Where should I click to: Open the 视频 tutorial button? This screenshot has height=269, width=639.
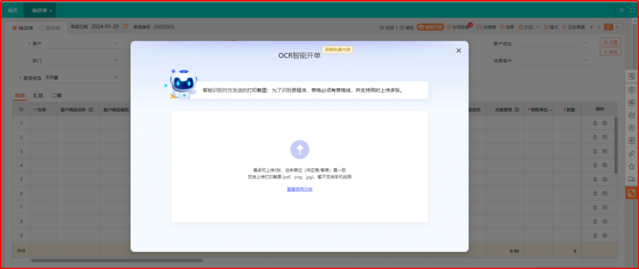pos(387,27)
